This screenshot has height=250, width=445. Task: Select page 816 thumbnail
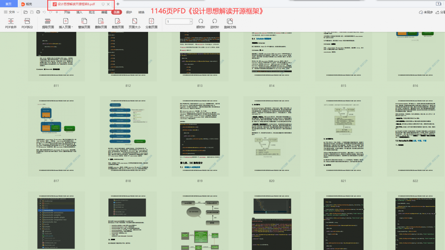click(x=415, y=57)
